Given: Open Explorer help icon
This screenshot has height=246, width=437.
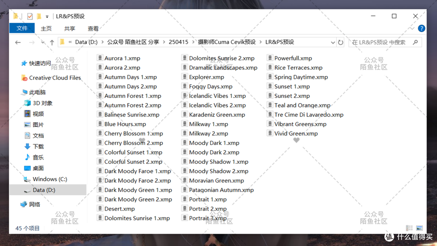Looking at the screenshot, I should point(421,28).
